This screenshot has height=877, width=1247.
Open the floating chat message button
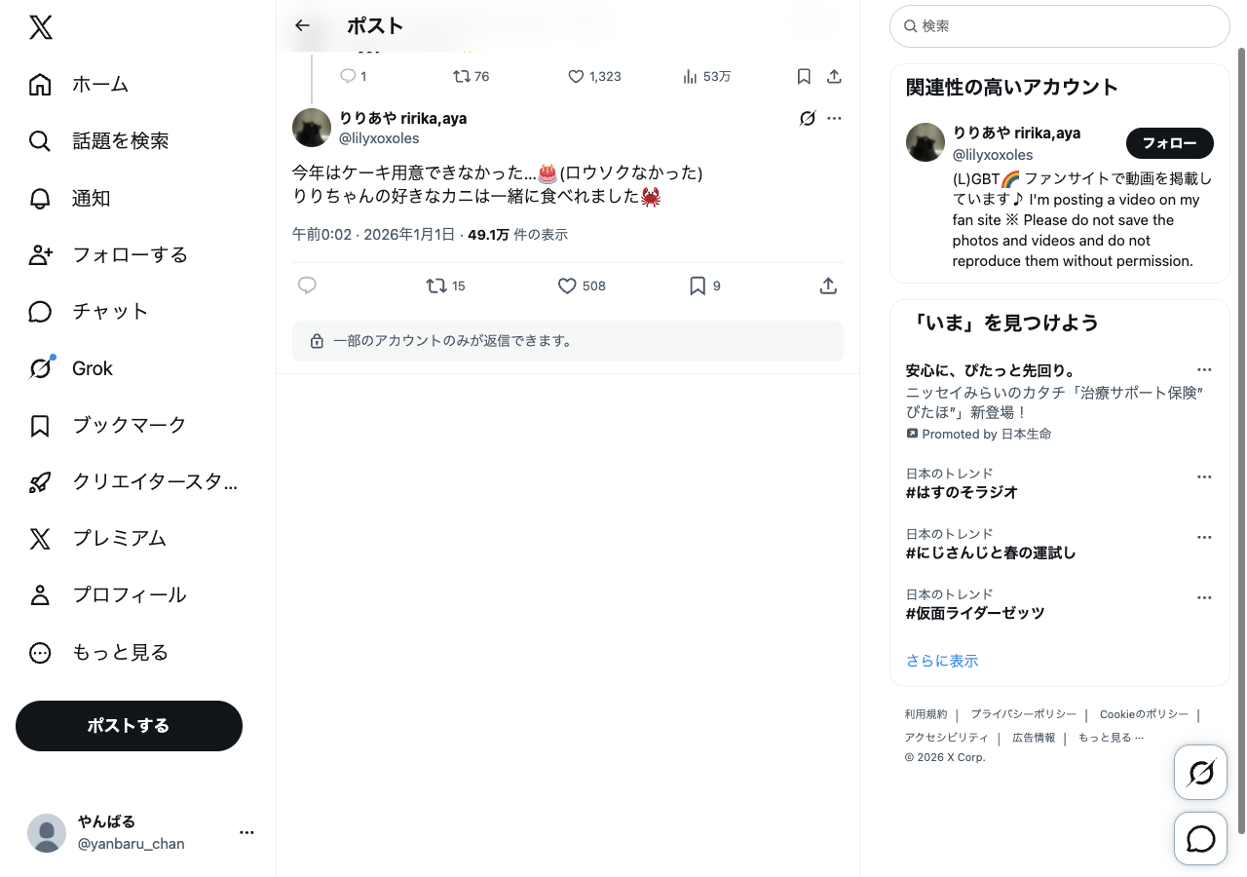coord(1200,839)
